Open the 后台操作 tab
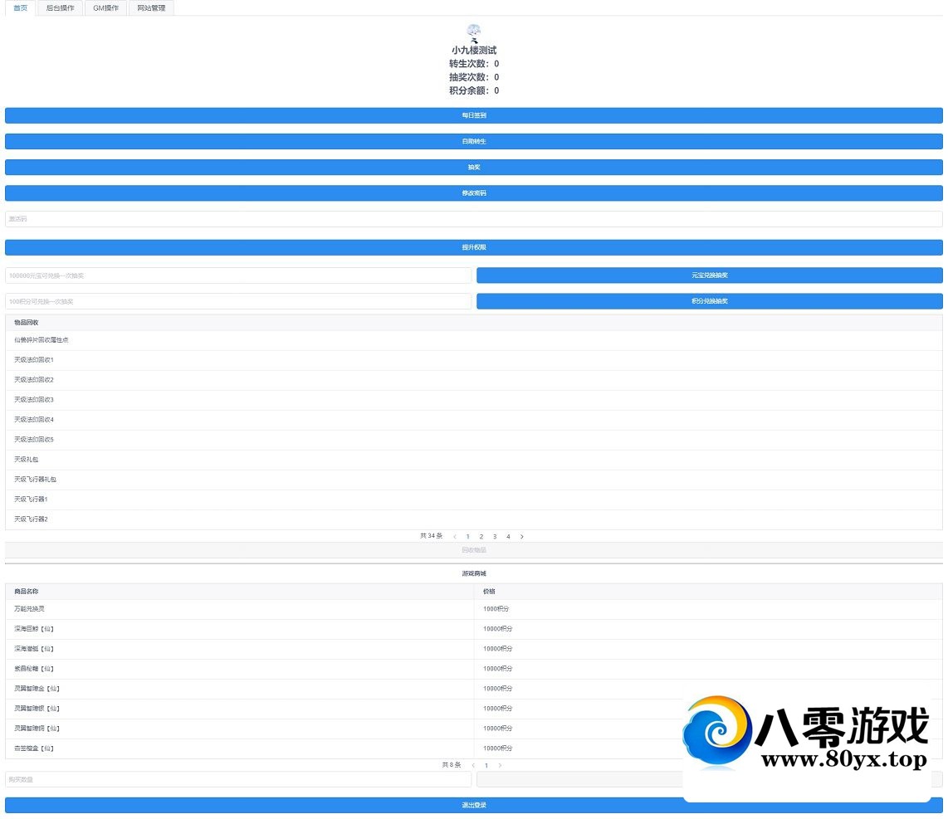948x819 pixels. click(60, 8)
